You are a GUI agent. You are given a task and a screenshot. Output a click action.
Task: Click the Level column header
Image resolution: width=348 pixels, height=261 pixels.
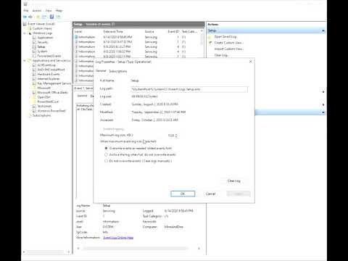tap(78, 32)
